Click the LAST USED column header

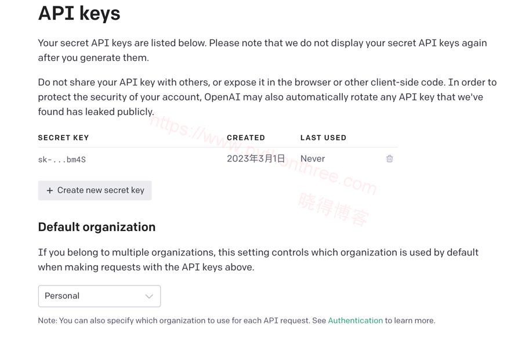[323, 138]
